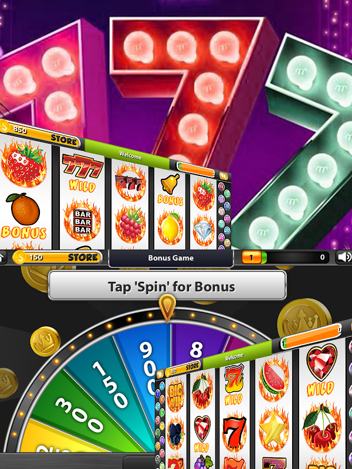The width and height of the screenshot is (352, 469).
Task: Open the STORE next to 150 coins
Action: (x=83, y=257)
